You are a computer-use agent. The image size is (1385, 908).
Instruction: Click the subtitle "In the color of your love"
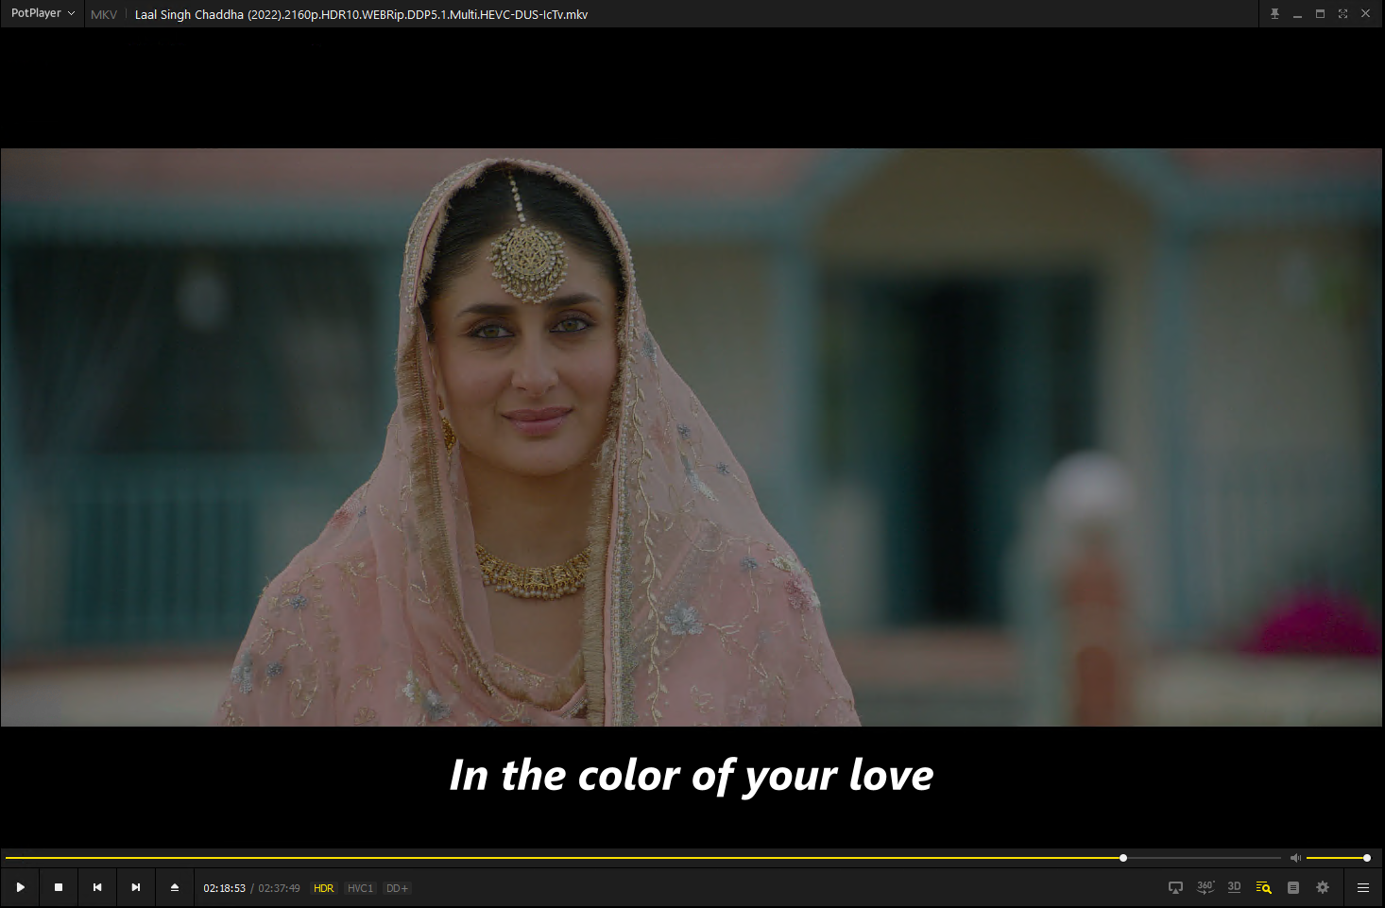pyautogui.click(x=692, y=776)
